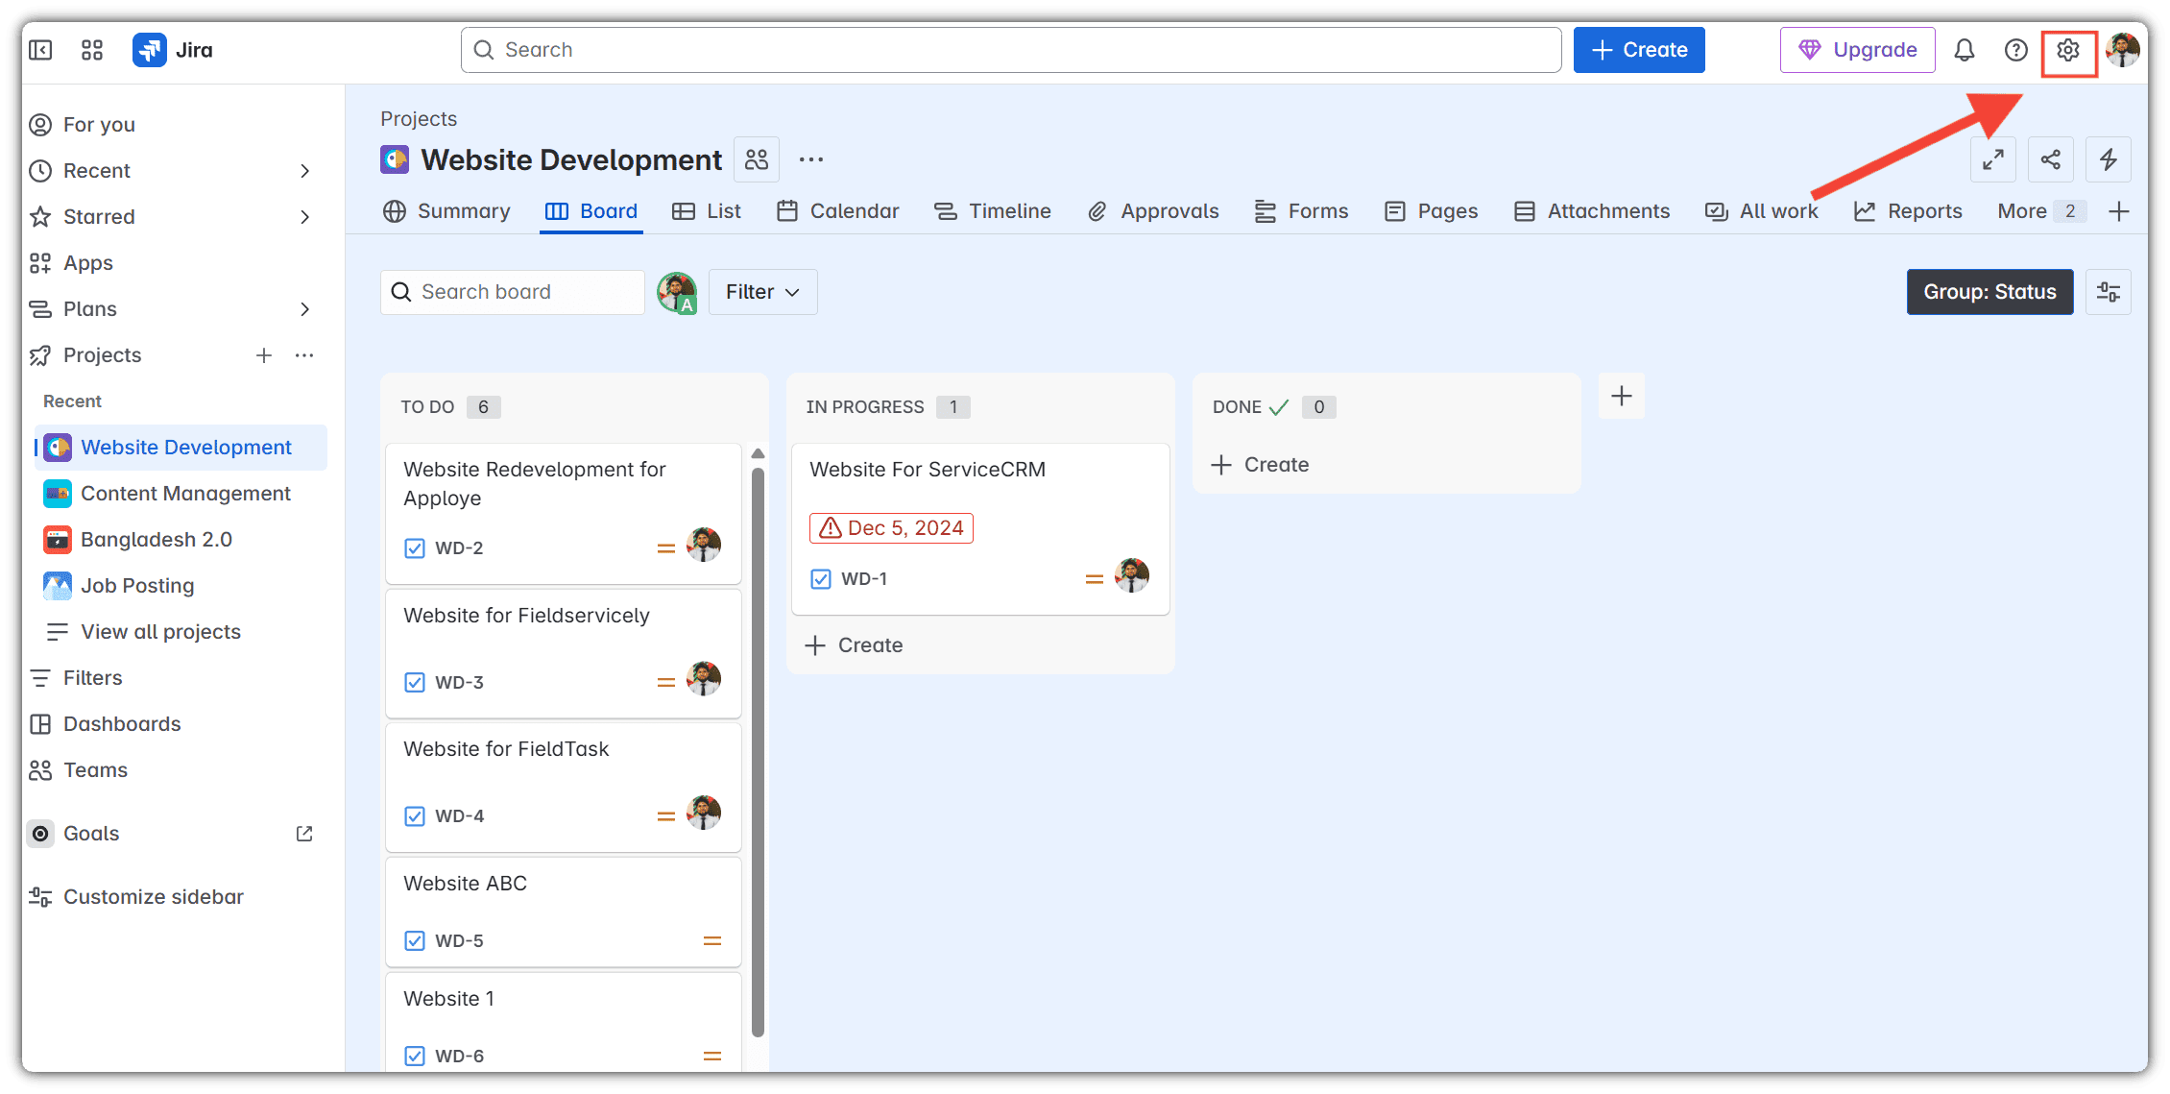Image resolution: width=2170 pixels, height=1094 pixels.
Task: Enter full screen with expand arrows icon
Action: tap(1993, 159)
